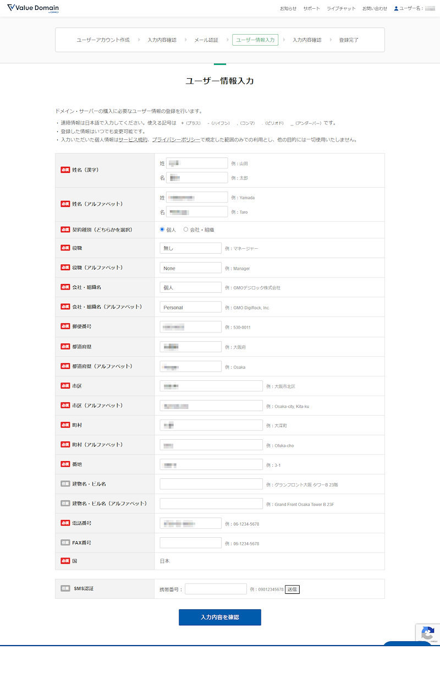Click the 入力内容を確認 button
The width and height of the screenshot is (440, 688).
[x=219, y=617]
